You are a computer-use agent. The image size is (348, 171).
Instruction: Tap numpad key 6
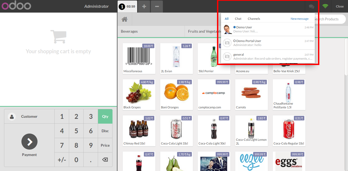point(91,131)
